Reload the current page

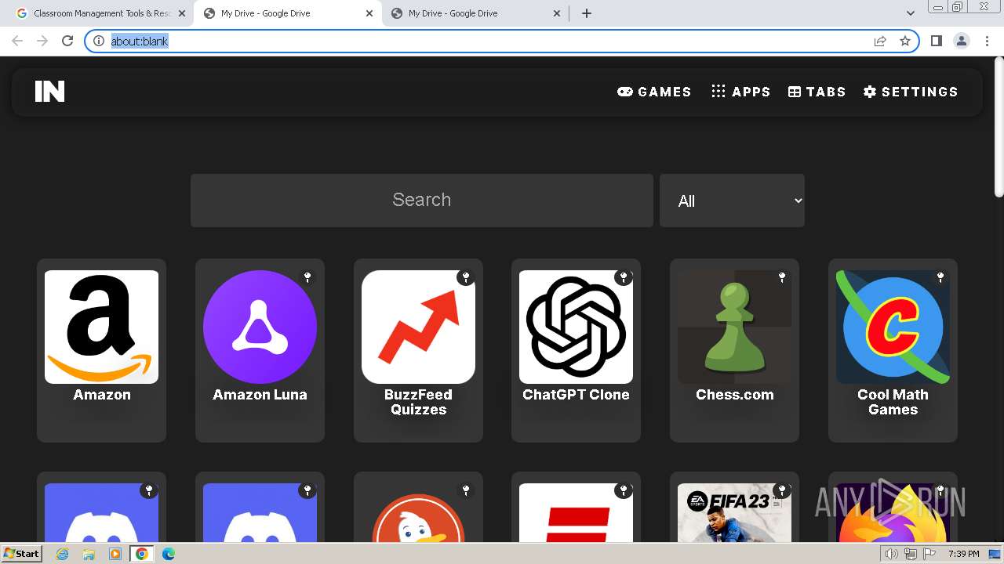67,41
